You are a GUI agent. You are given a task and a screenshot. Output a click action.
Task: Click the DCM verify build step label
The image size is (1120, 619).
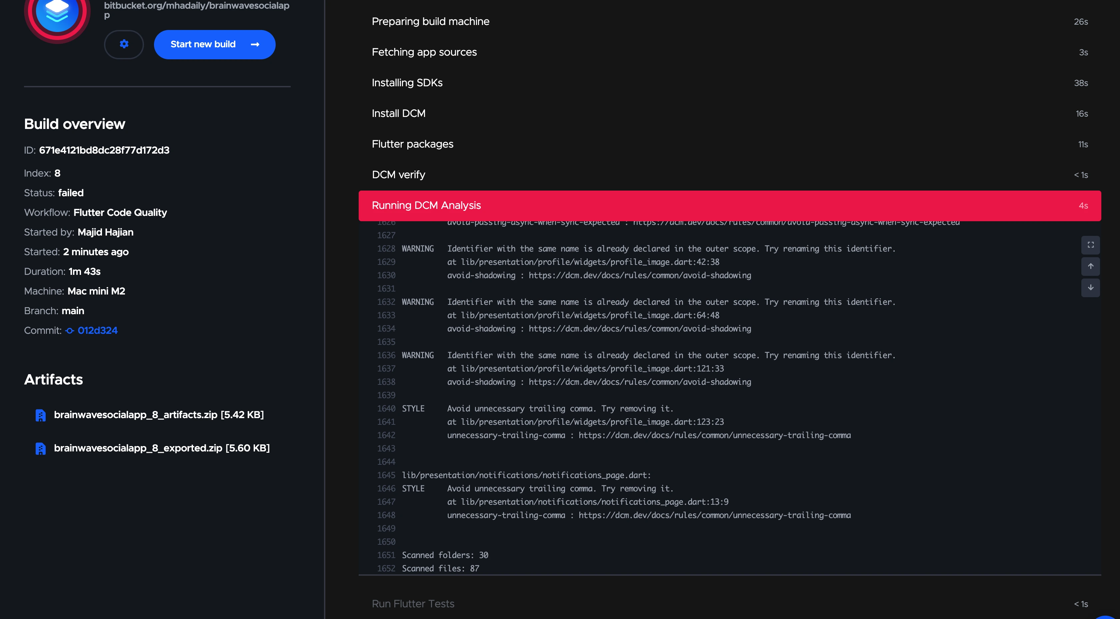tap(398, 175)
